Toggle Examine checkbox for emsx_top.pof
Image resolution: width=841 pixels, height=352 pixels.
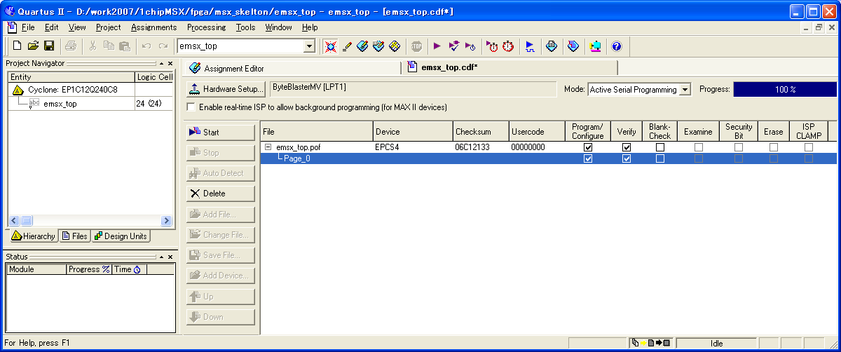698,148
